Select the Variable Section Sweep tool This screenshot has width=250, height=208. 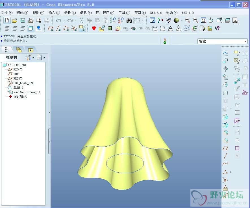(225, 77)
